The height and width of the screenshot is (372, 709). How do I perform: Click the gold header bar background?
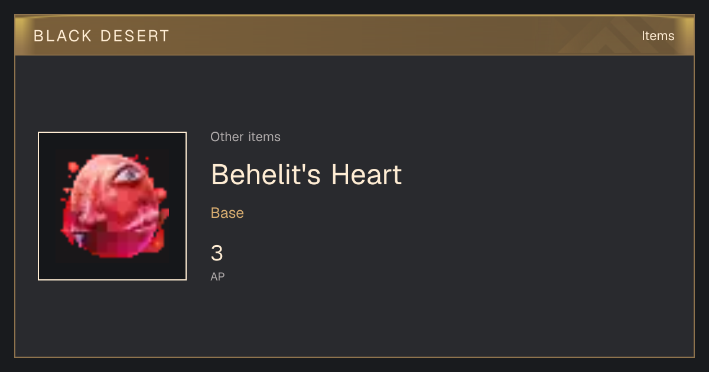tap(384, 36)
